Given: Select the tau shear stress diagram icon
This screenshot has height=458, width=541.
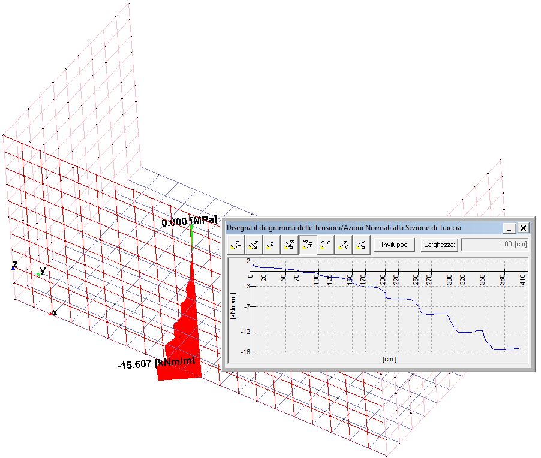Looking at the screenshot, I should 272,245.
